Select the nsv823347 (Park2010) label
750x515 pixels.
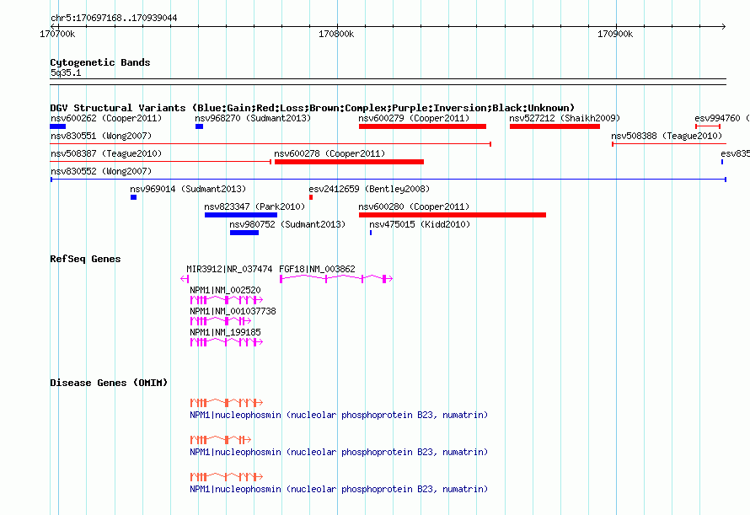[254, 207]
